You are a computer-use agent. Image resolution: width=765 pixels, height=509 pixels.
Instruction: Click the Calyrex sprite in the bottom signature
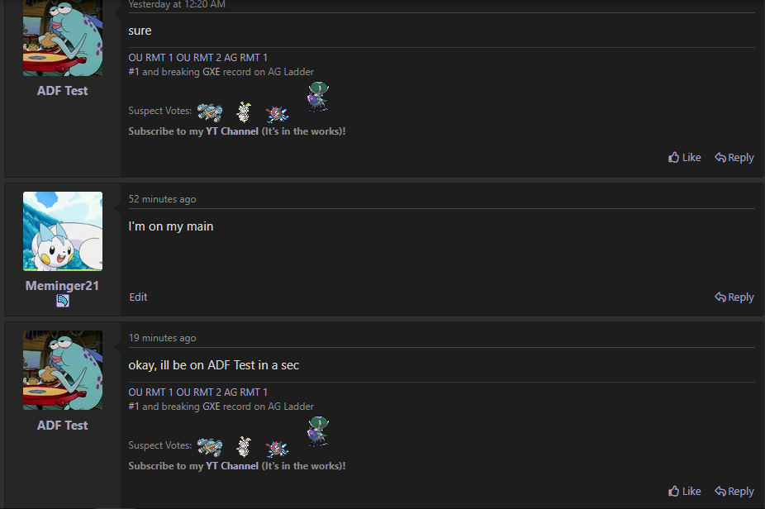pos(318,431)
